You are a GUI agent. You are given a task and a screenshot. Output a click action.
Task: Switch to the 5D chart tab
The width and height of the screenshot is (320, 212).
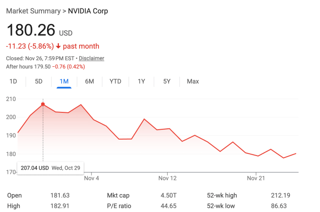coord(39,81)
